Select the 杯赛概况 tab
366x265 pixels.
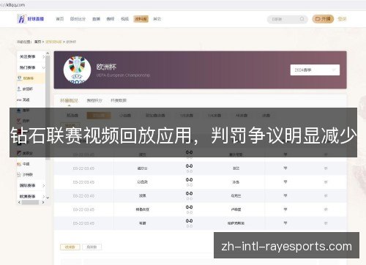coord(69,100)
